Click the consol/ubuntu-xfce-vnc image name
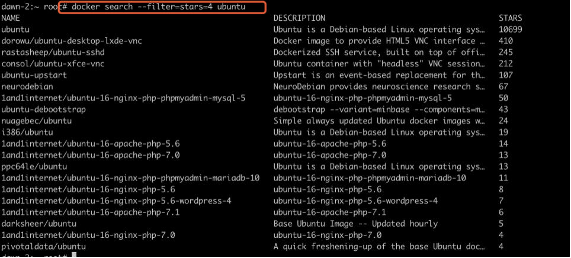 [53, 63]
